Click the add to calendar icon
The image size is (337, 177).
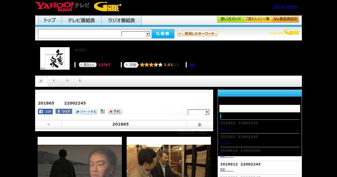tap(103, 112)
